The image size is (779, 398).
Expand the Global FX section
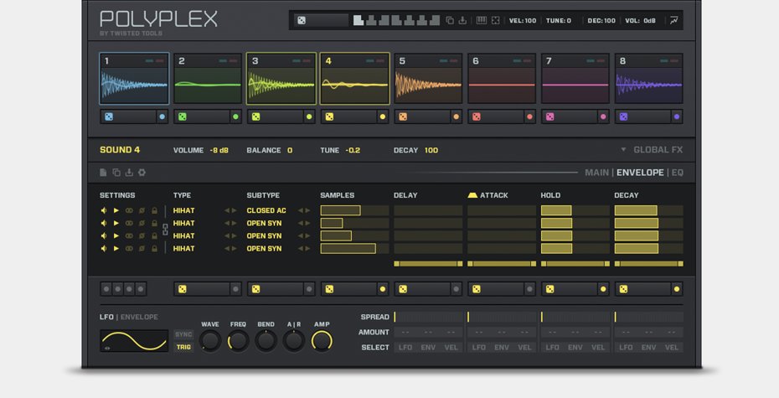651,150
